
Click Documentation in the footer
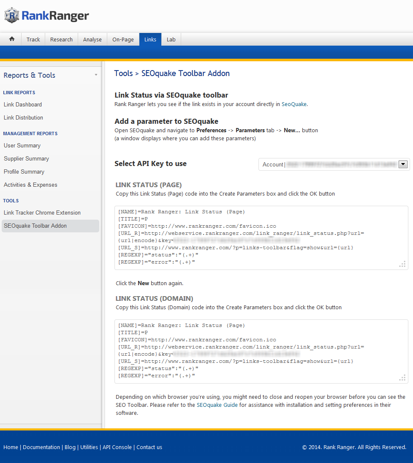41,447
